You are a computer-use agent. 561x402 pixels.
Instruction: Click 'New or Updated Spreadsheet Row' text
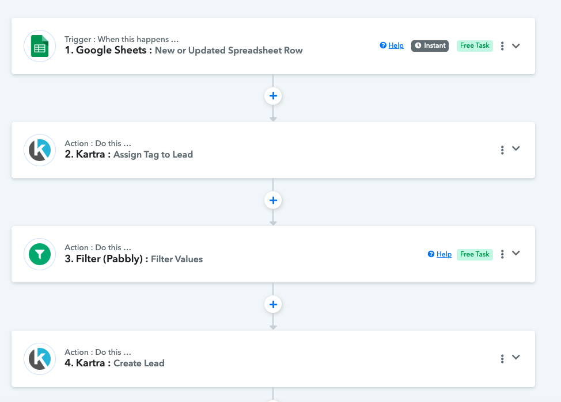[229, 51]
